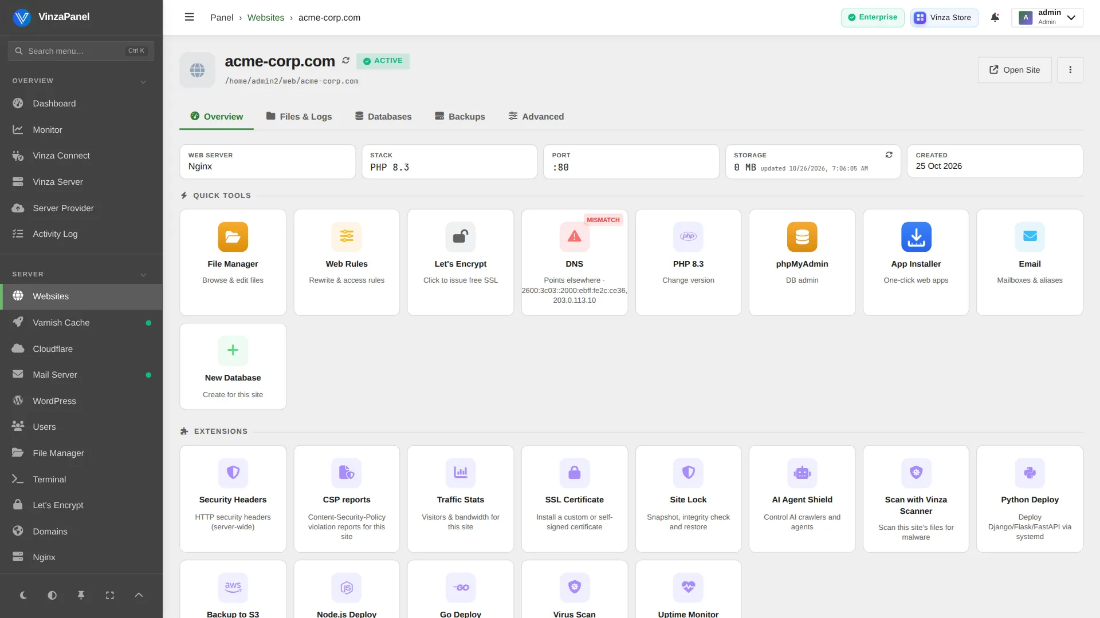The height and width of the screenshot is (618, 1100).
Task: Click the Enterprise license badge
Action: 872,17
